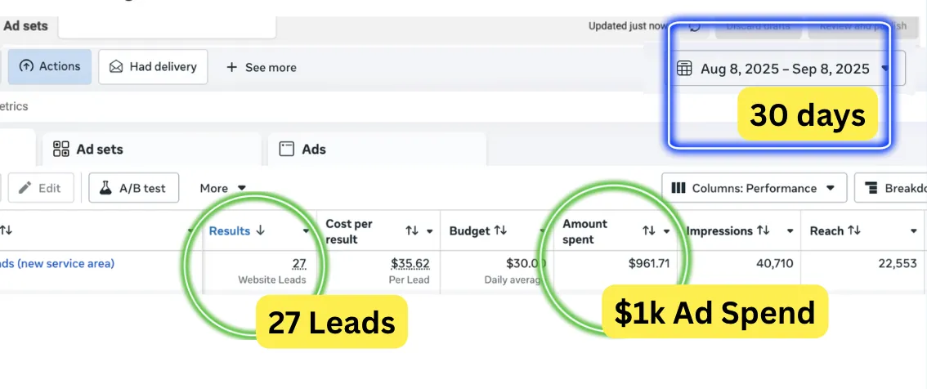Click the Breakdown icon

871,188
